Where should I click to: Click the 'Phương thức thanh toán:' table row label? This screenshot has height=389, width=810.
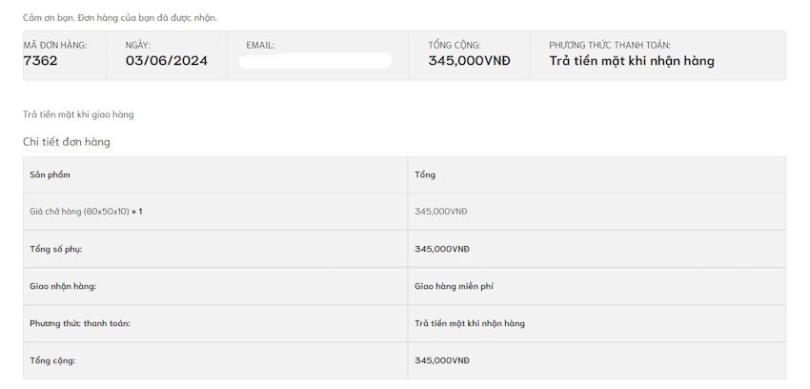80,323
